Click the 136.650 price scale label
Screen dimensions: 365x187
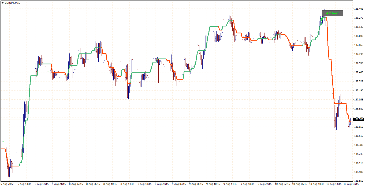[x=358, y=127]
